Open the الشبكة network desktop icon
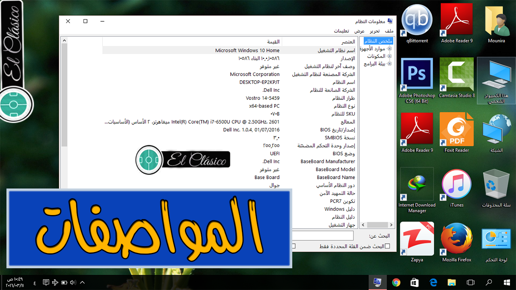This screenshot has height=290, width=516. tap(496, 133)
